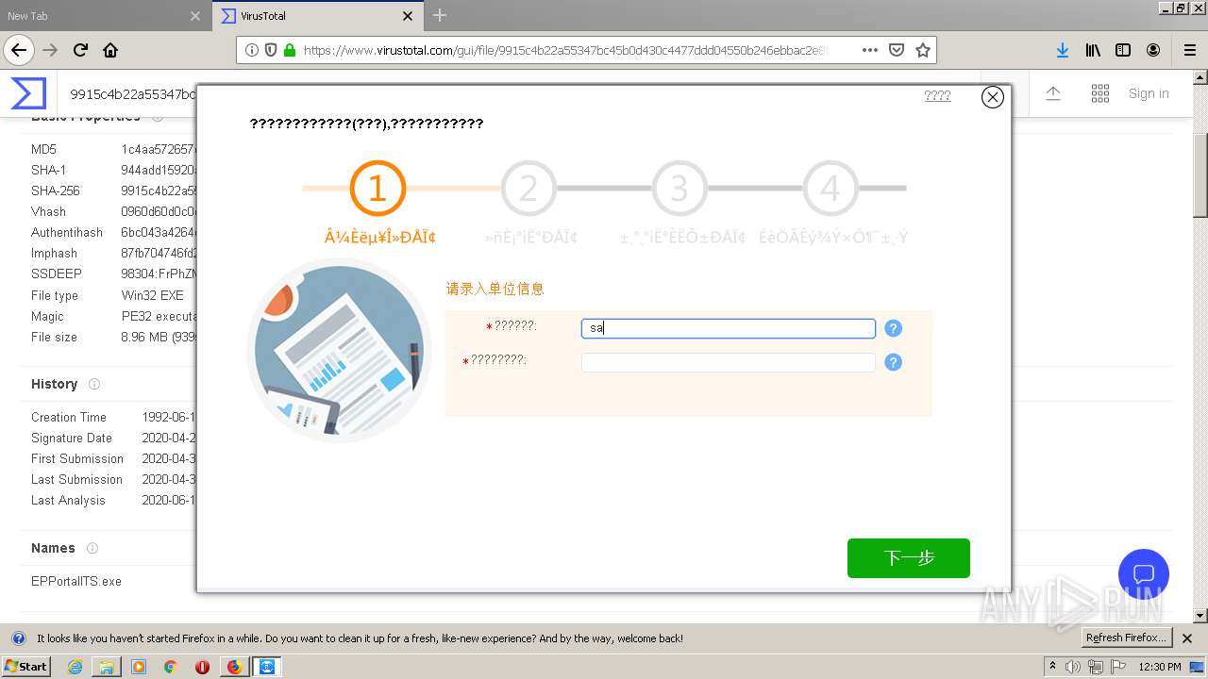Click the VirusTotal sigma logo
Image resolution: width=1208 pixels, height=679 pixels.
pyautogui.click(x=28, y=93)
